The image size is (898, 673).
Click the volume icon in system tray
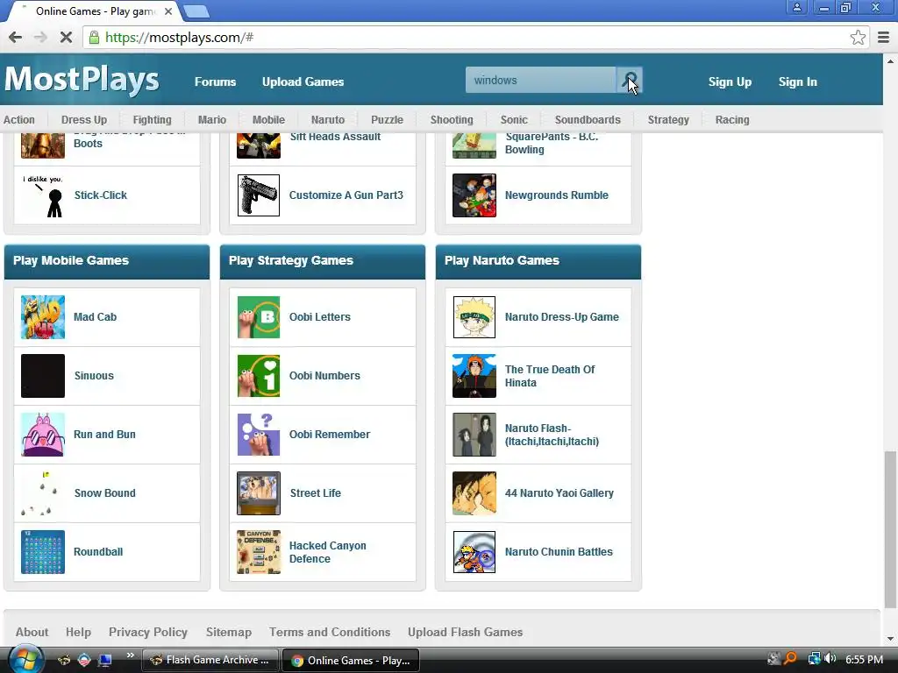(830, 659)
